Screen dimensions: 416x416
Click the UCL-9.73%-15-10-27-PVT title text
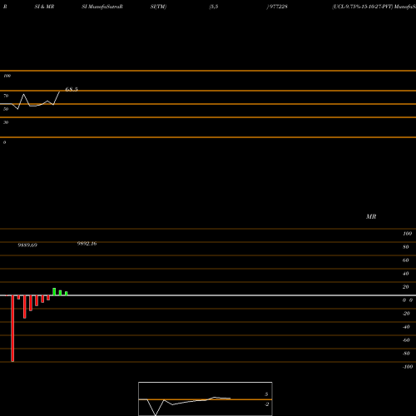click(x=363, y=7)
